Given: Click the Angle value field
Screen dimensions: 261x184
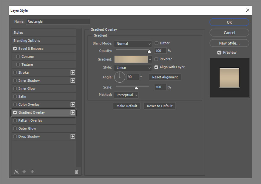Looking at the screenshot, I should pos(133,77).
